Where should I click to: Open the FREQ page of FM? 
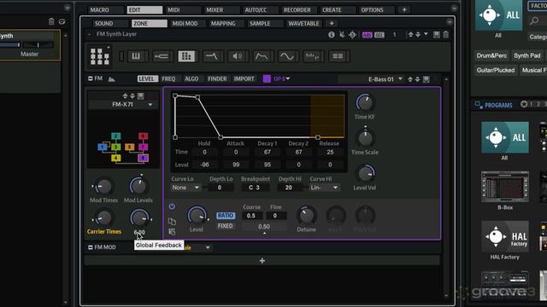click(168, 78)
